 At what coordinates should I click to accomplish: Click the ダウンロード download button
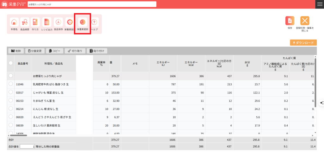pyautogui.click(x=303, y=43)
